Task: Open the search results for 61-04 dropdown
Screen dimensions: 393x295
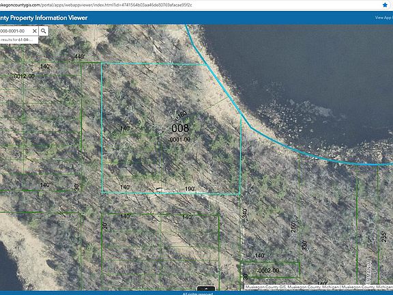Action: [19, 40]
